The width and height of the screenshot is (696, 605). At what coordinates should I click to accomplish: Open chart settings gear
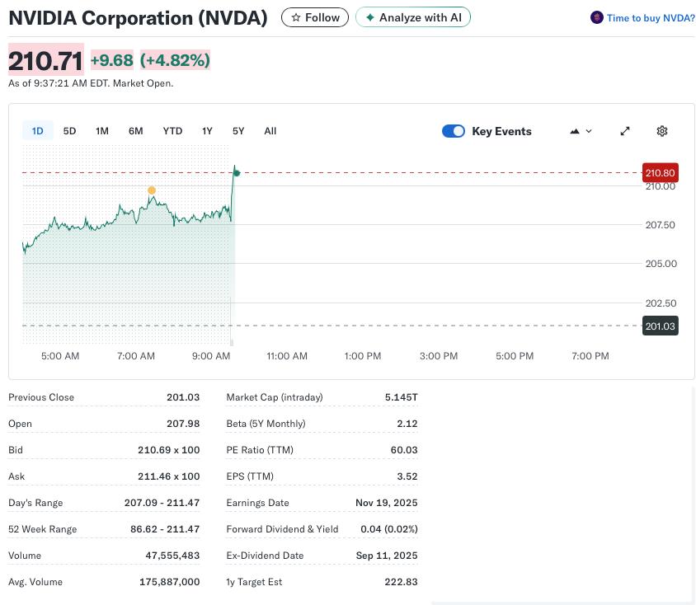click(661, 131)
